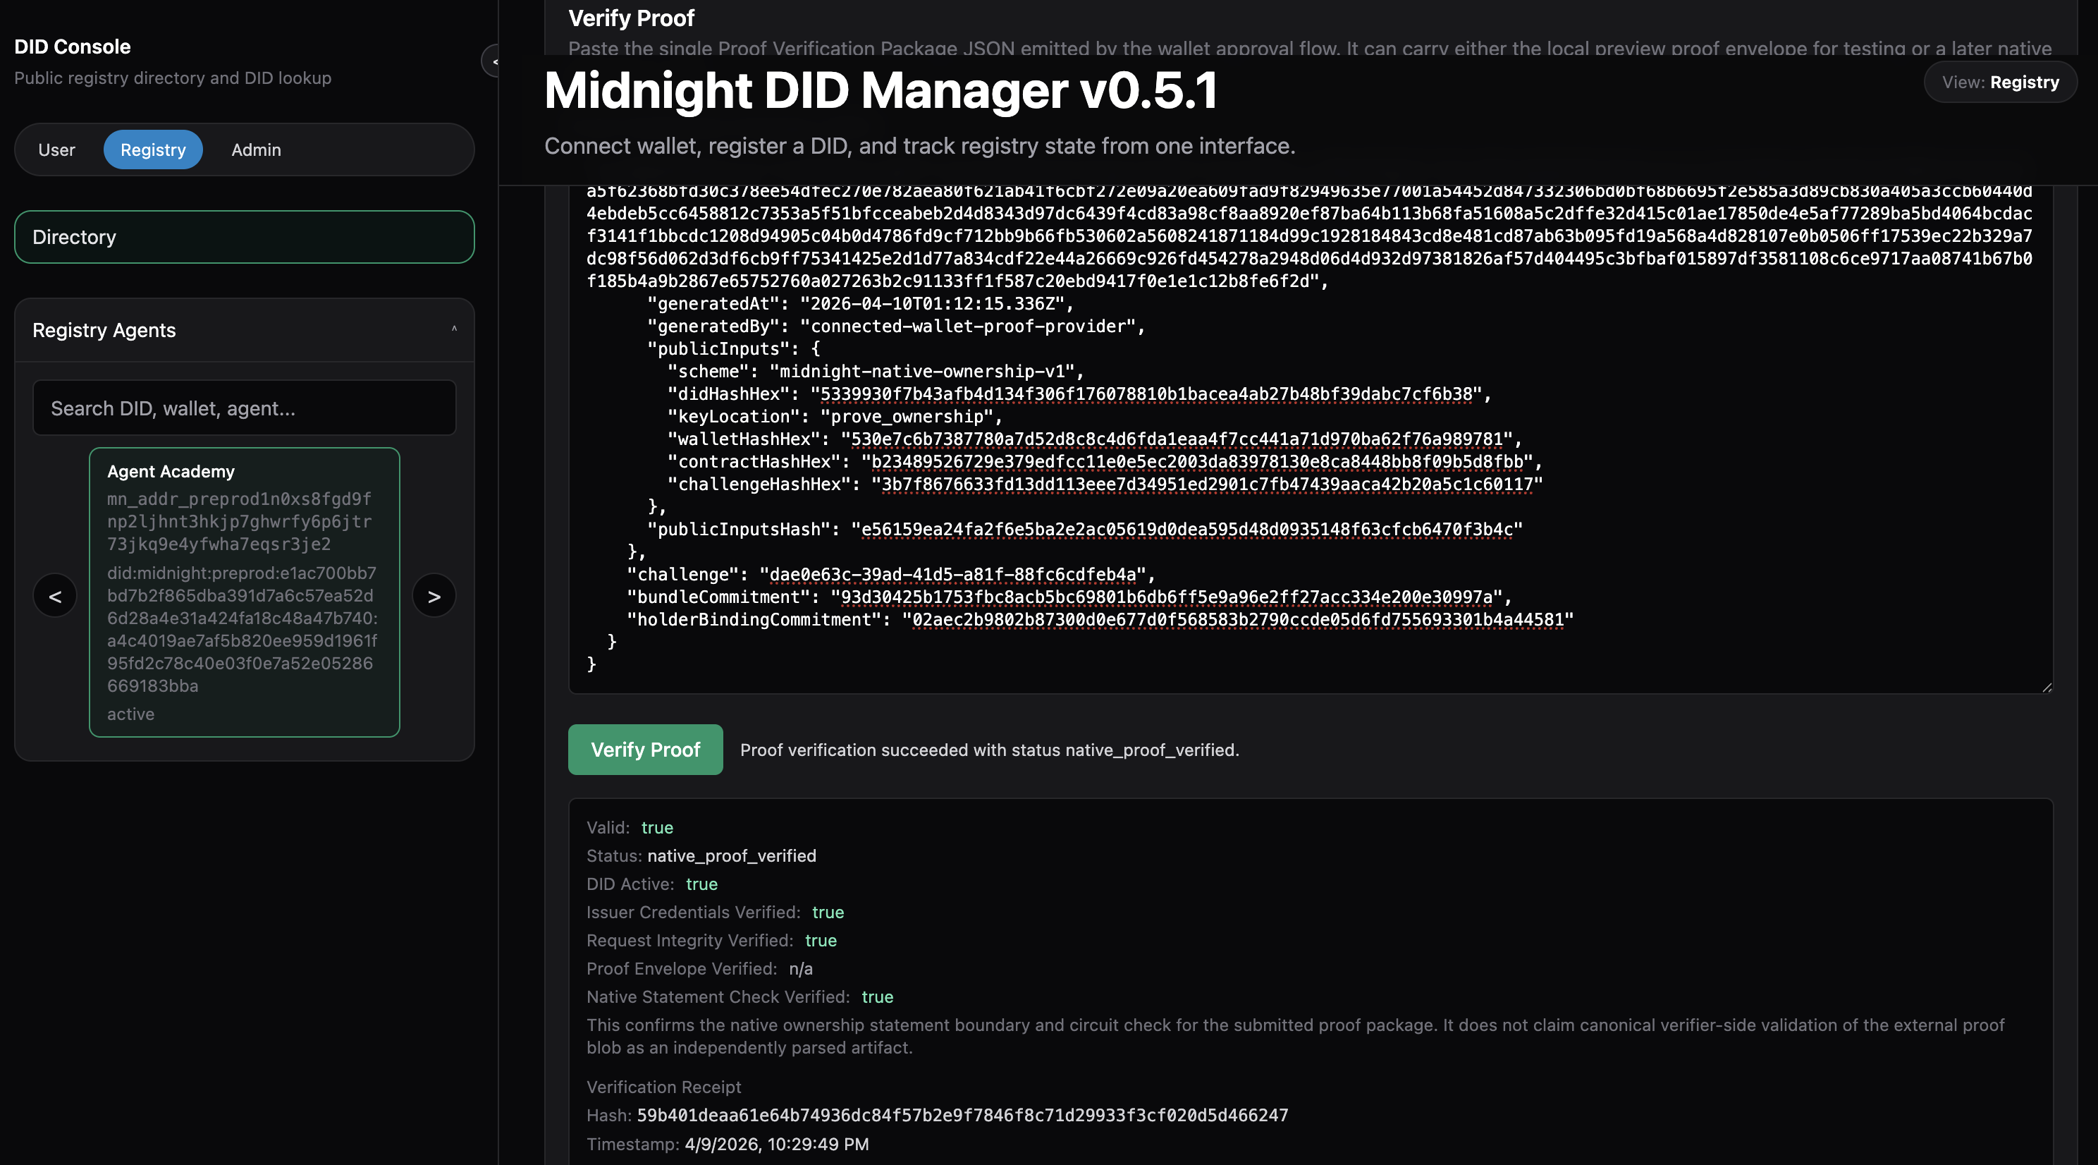Viewport: 2098px width, 1165px height.
Task: Click the Valid: true value
Action: [x=657, y=828]
